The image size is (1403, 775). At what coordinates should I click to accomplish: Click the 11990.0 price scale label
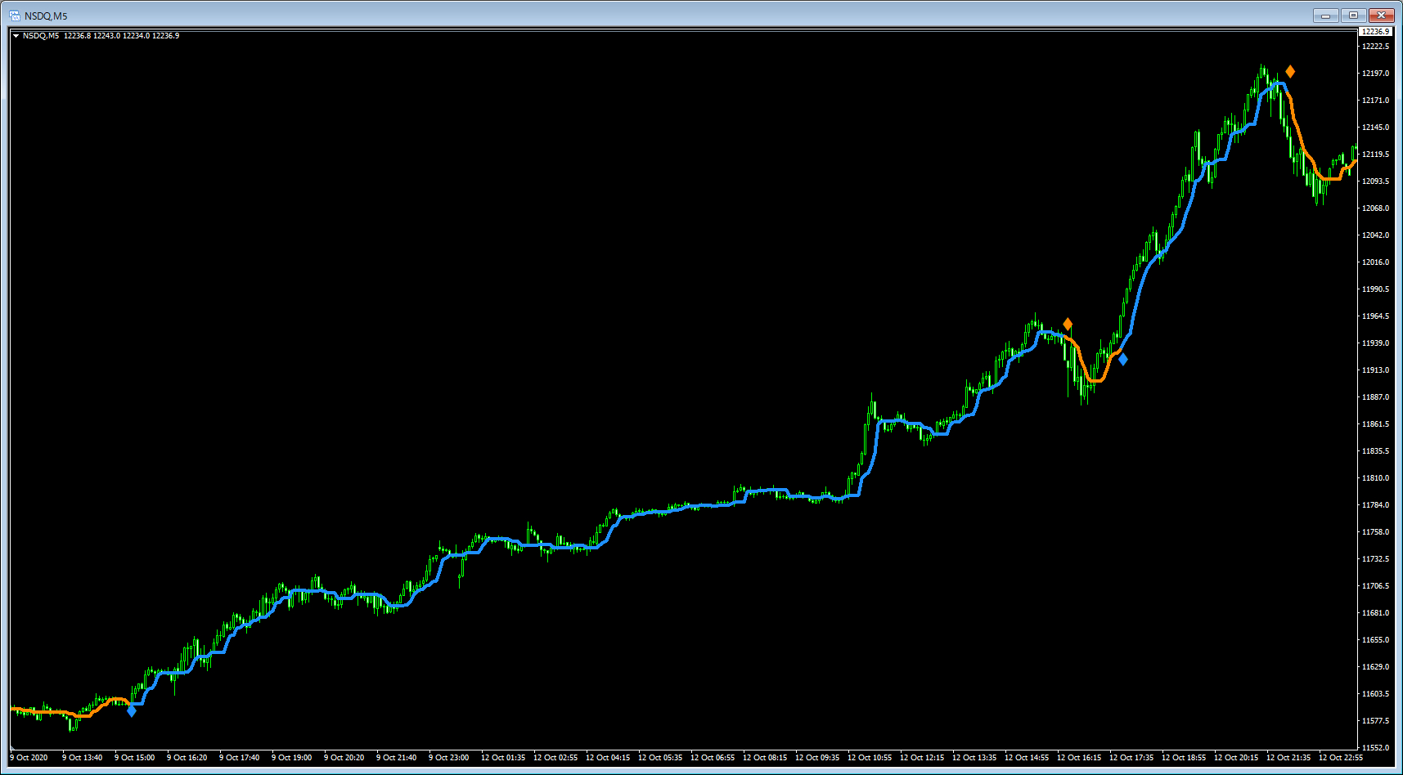[x=1375, y=289]
